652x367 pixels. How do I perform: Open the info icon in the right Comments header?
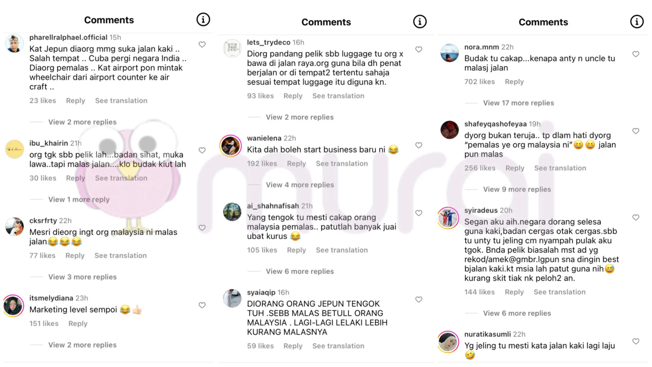click(x=637, y=21)
